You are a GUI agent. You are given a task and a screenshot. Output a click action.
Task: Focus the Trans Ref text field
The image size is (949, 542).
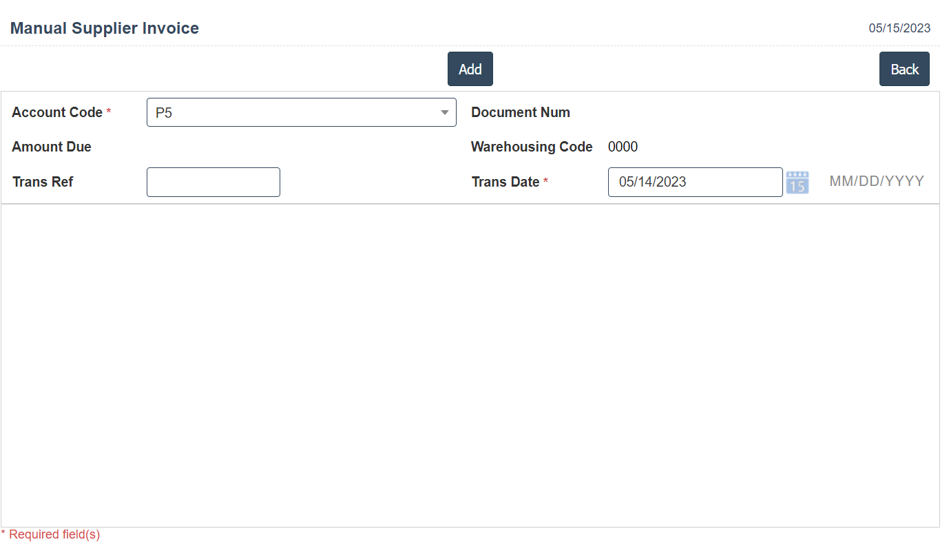point(213,182)
